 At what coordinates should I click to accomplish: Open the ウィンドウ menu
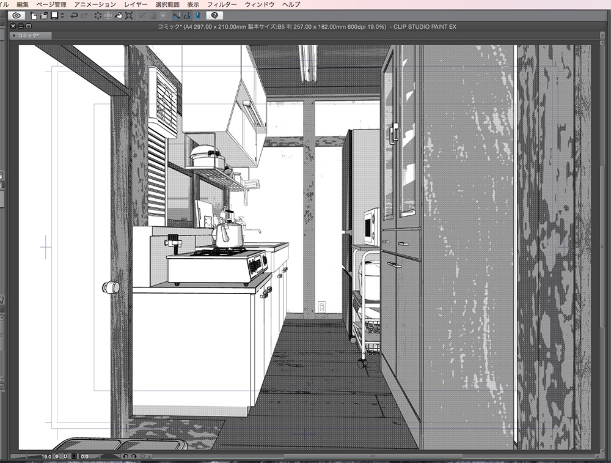coord(260,4)
